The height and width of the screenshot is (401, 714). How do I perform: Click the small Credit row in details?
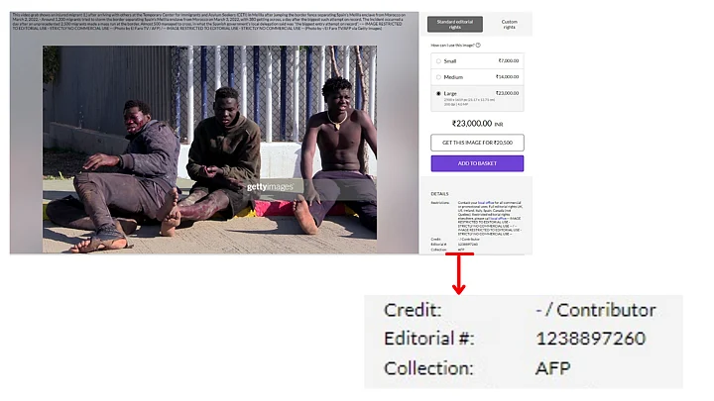tap(455, 240)
